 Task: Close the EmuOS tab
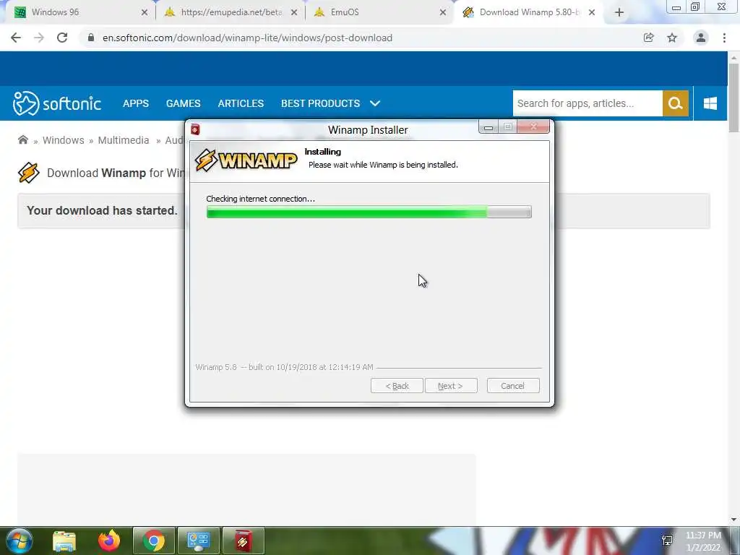point(443,13)
